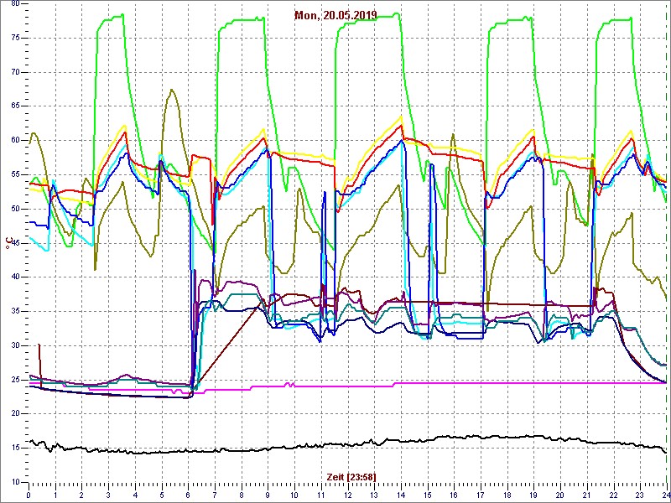
Task: Select the 22 hour label on the time axis
Action: [614, 495]
